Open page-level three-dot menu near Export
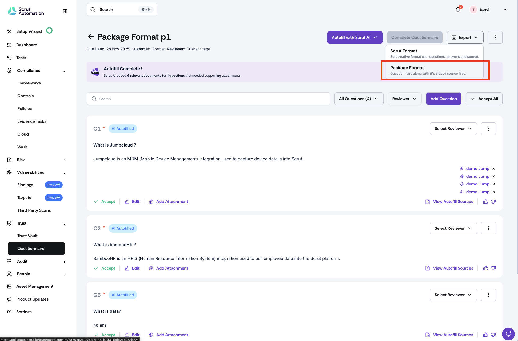 coord(495,38)
